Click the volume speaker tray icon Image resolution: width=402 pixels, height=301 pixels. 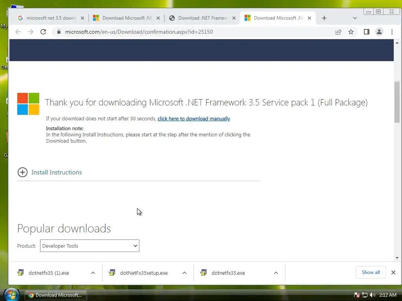click(x=373, y=295)
